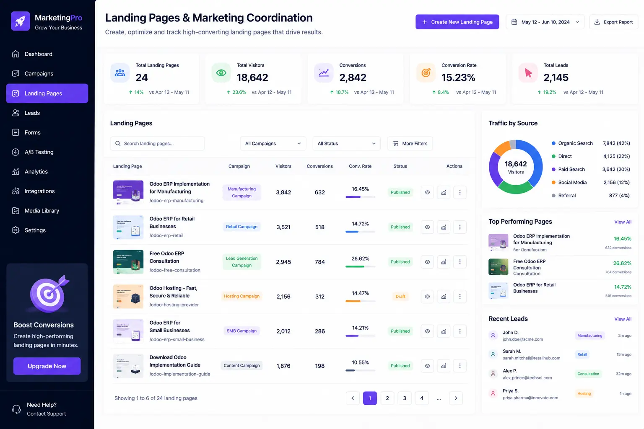Go to next page arrow
The image size is (644, 429).
pyautogui.click(x=456, y=398)
